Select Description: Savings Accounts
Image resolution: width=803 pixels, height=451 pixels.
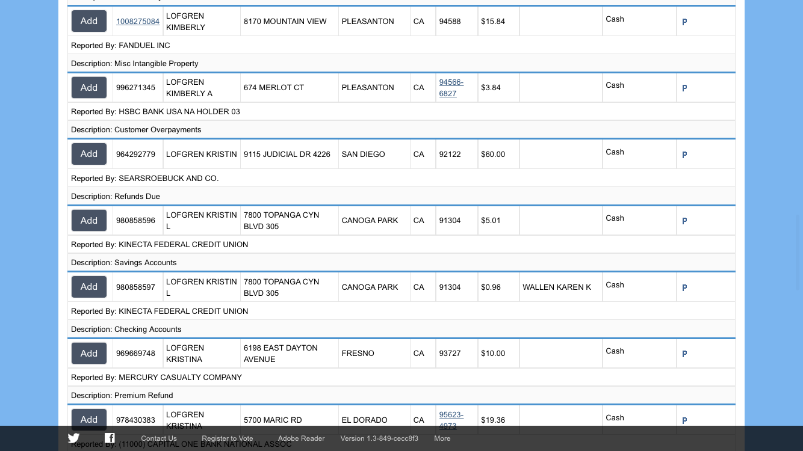(124, 263)
